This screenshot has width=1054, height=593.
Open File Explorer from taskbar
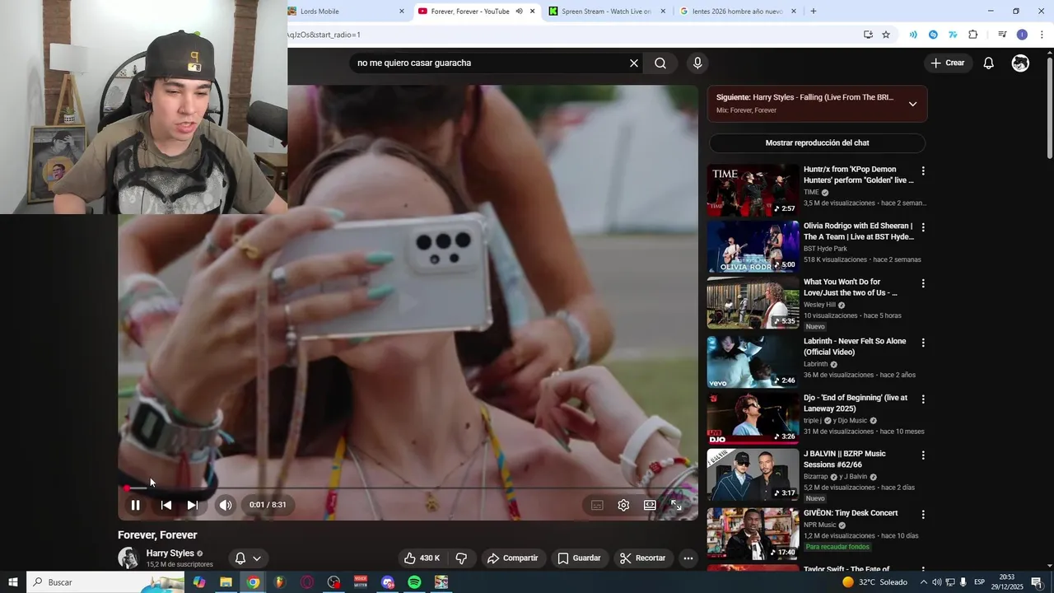coord(226,582)
